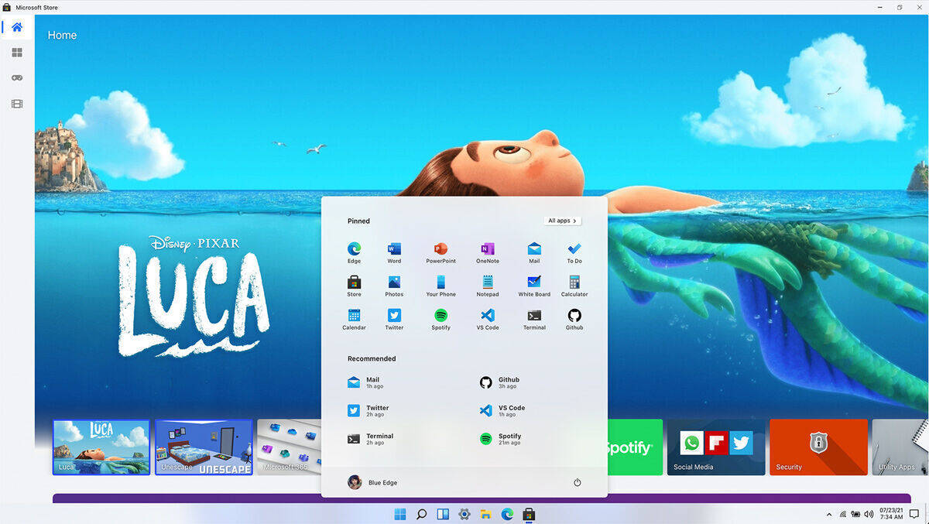Screen dimensions: 929x524
Task: Open File Explorer on taskbar
Action: click(485, 514)
